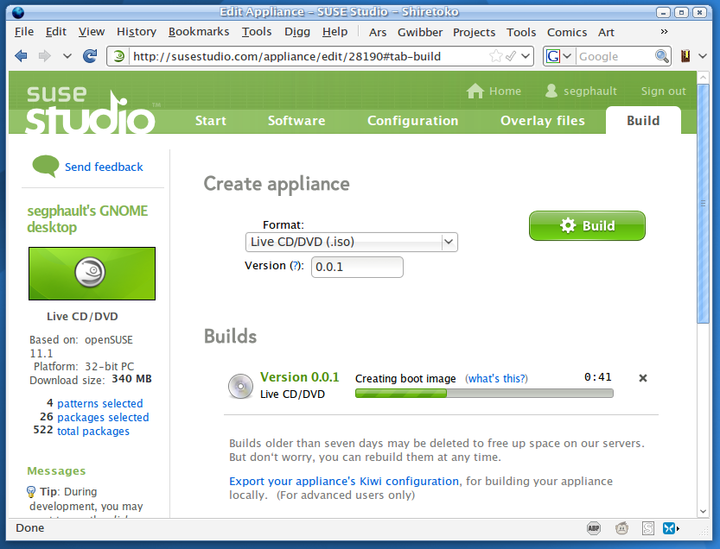The width and height of the screenshot is (720, 549).
Task: Reload the page with the refresh icon
Action: pos(90,56)
